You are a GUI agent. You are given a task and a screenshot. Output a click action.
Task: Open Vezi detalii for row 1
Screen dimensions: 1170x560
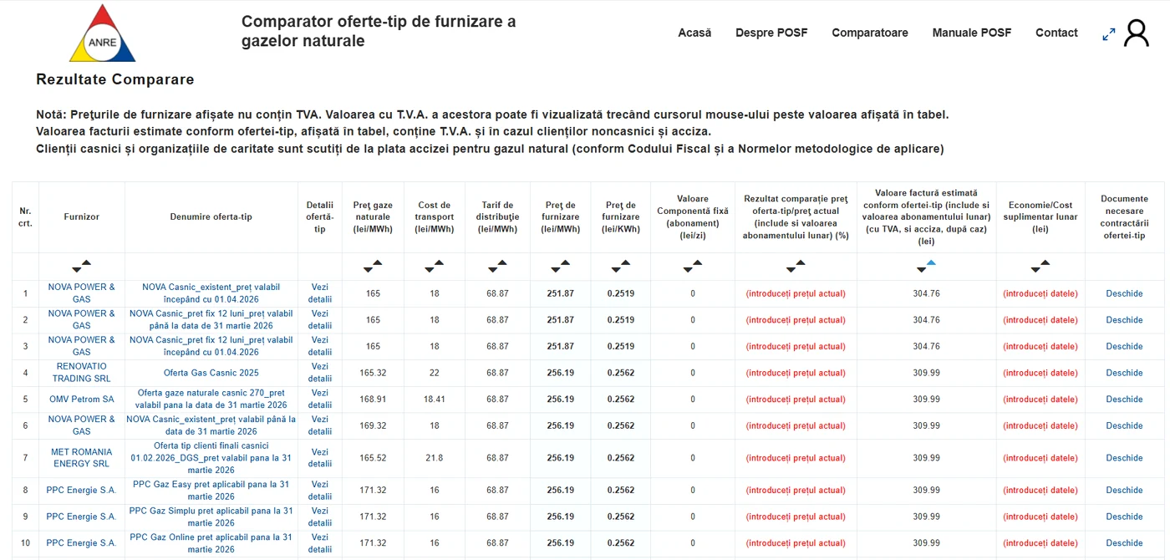point(320,293)
